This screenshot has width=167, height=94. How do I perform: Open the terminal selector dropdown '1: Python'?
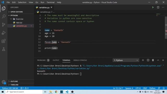(126, 60)
